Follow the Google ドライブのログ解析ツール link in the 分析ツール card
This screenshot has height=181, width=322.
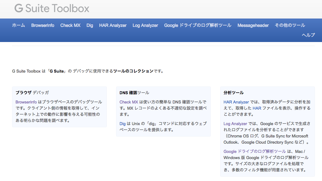255,151
